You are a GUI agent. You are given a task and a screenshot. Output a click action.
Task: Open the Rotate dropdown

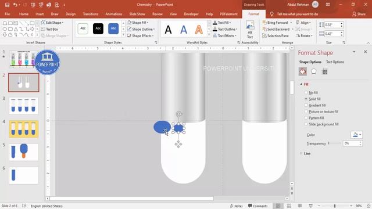305,36
